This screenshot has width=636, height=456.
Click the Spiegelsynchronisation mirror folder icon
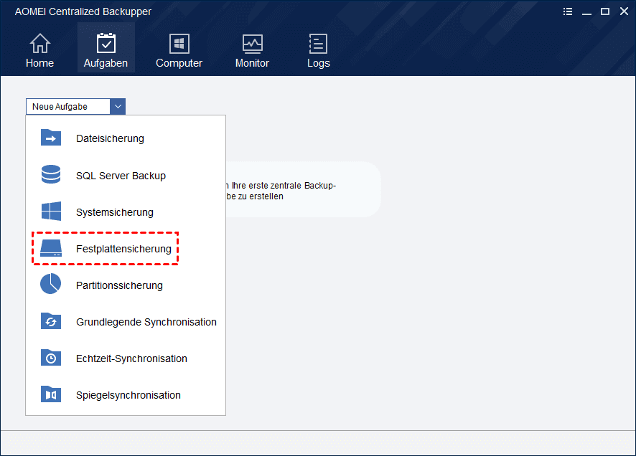click(x=51, y=394)
